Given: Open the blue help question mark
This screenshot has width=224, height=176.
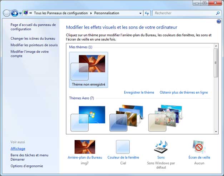Looking at the screenshot, I should point(219,21).
